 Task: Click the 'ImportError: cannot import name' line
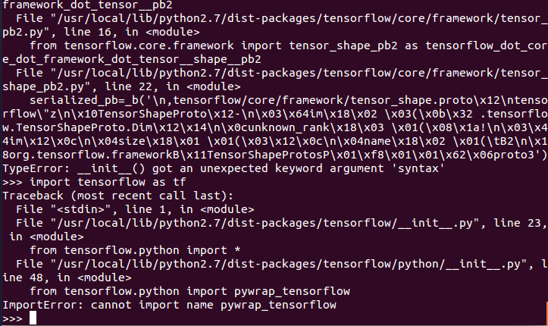click(x=169, y=305)
